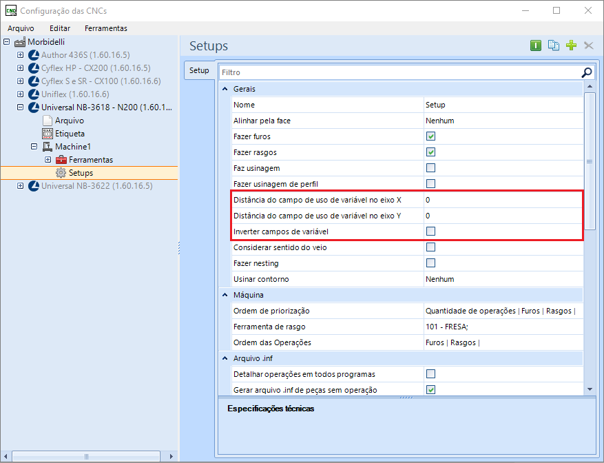The width and height of the screenshot is (604, 463).
Task: Click the green rename setup icon
Action: [535, 45]
